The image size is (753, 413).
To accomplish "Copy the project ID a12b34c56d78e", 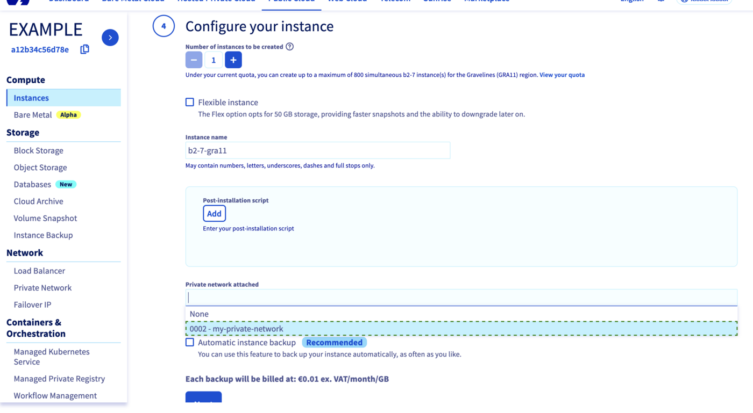I will pyautogui.click(x=84, y=49).
